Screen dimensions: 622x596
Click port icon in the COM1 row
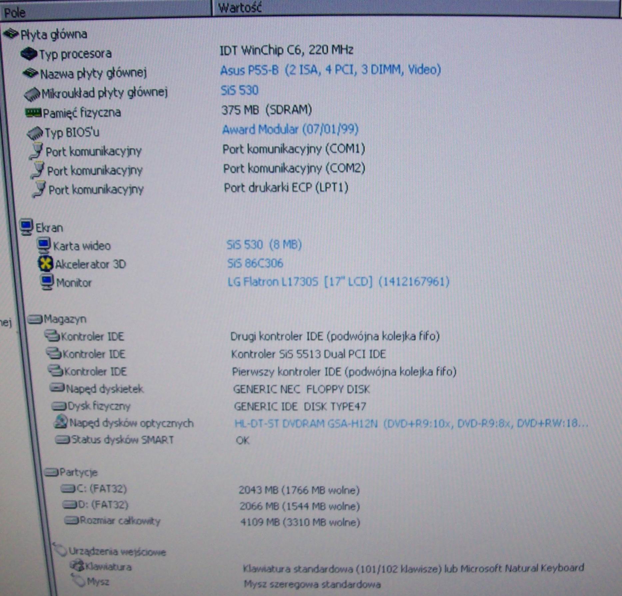coord(36,151)
